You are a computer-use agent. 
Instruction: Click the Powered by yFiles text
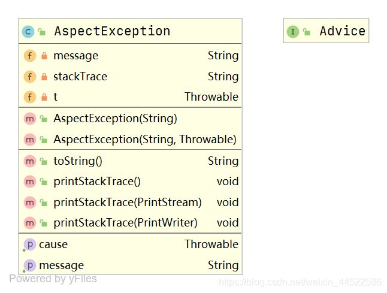53,279
